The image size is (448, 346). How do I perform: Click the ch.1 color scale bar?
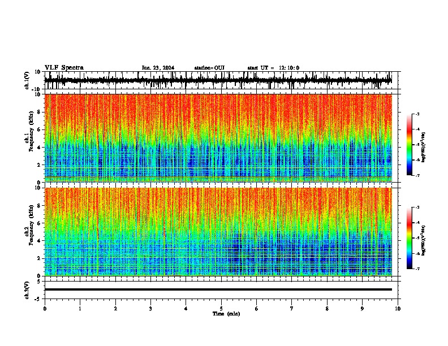click(410, 145)
